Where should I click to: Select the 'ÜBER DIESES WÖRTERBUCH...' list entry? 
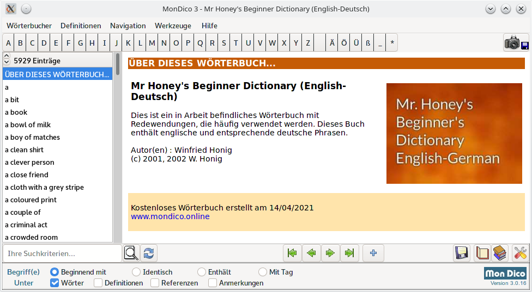point(57,74)
